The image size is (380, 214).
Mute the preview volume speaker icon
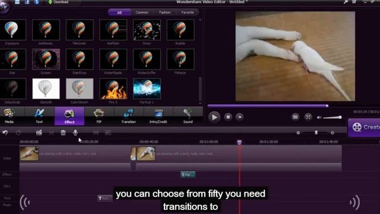(319, 118)
